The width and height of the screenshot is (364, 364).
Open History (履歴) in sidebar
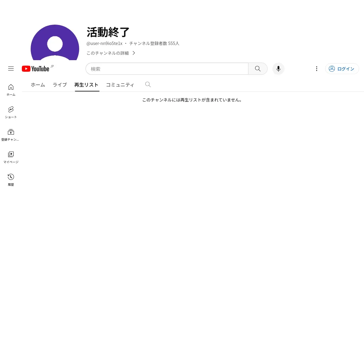(11, 180)
